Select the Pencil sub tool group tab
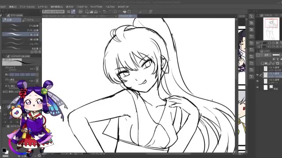The height and width of the screenshot is (158, 282). coord(12,20)
